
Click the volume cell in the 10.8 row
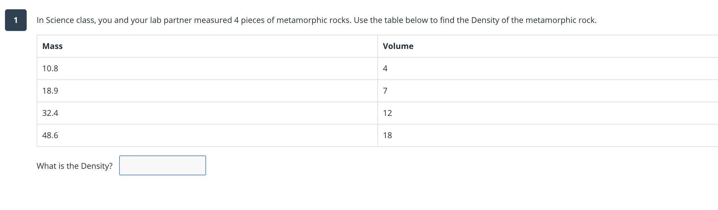click(385, 68)
